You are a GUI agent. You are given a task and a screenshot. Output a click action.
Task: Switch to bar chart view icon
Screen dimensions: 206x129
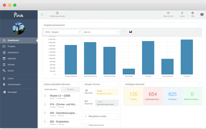tap(130, 32)
